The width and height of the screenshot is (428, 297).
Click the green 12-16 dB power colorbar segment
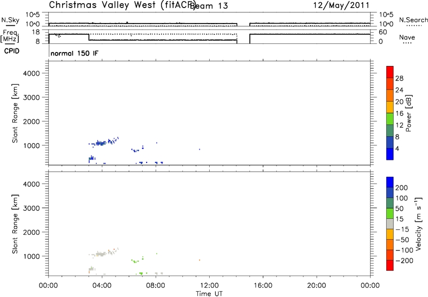[x=390, y=119]
